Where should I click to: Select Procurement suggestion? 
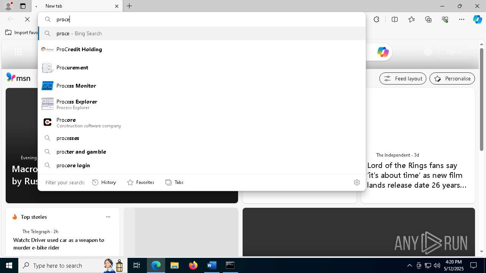202,67
